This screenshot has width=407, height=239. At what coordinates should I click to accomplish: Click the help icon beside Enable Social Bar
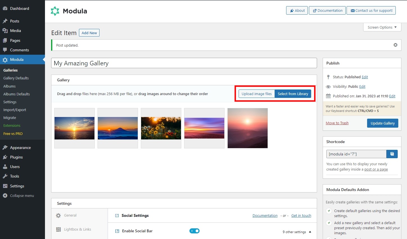click(117, 231)
